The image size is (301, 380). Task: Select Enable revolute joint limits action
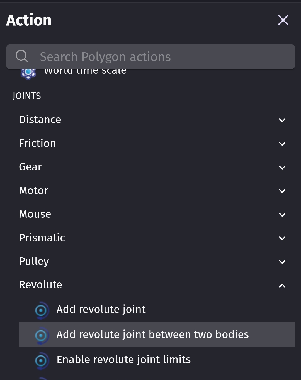pyautogui.click(x=123, y=360)
